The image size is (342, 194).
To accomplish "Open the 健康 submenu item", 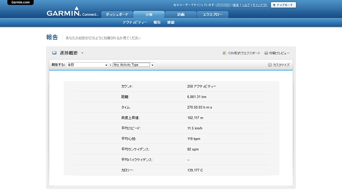I will pos(171,22).
